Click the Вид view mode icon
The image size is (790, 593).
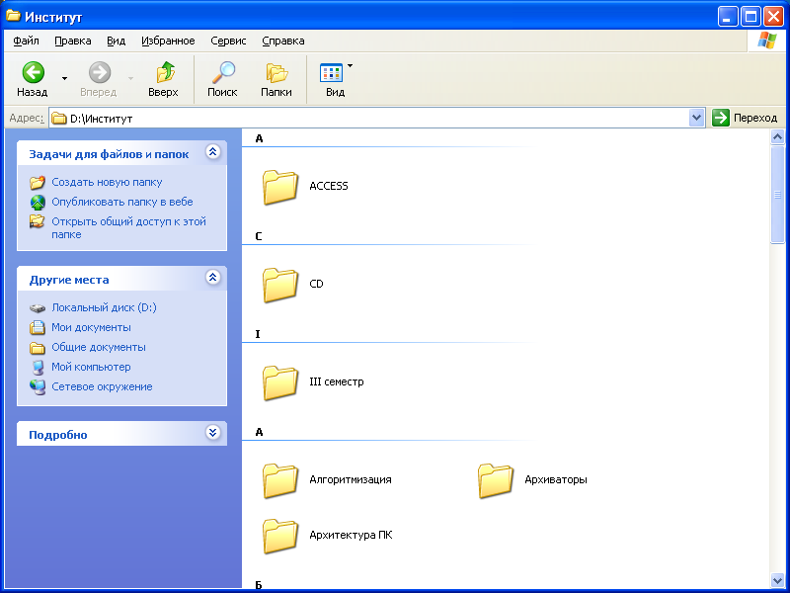pyautogui.click(x=331, y=73)
